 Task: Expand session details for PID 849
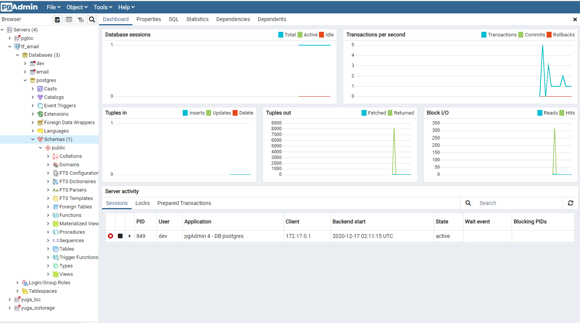point(129,236)
